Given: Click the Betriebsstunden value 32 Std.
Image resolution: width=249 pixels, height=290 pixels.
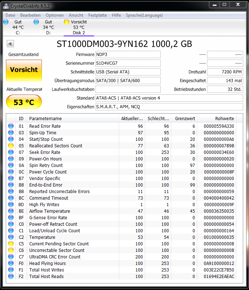Looking at the screenshot, I should pyautogui.click(x=225, y=89).
